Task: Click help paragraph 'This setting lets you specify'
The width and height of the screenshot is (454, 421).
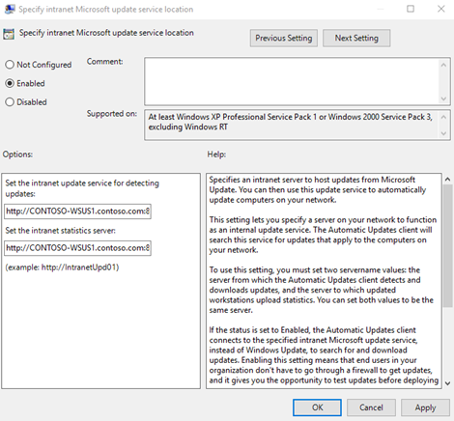Action: pos(323,235)
